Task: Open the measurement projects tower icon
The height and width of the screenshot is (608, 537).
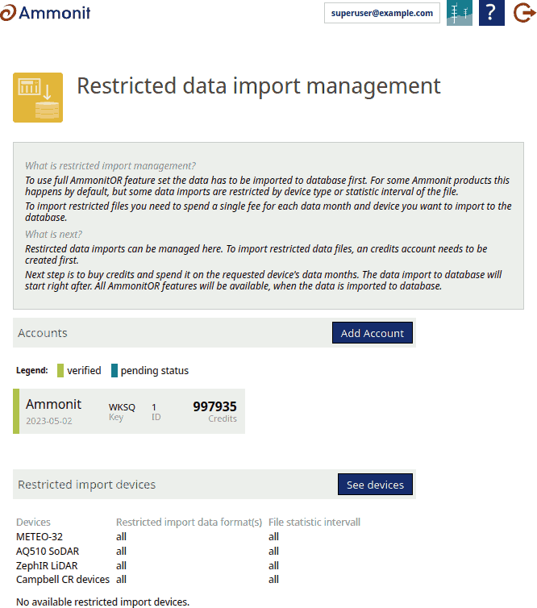Action: [x=460, y=13]
